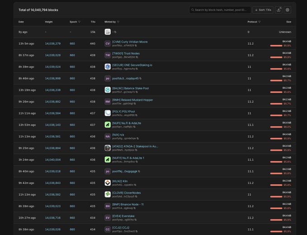Open block height 14,038,716
The height and width of the screenshot is (235, 307).
point(52,218)
